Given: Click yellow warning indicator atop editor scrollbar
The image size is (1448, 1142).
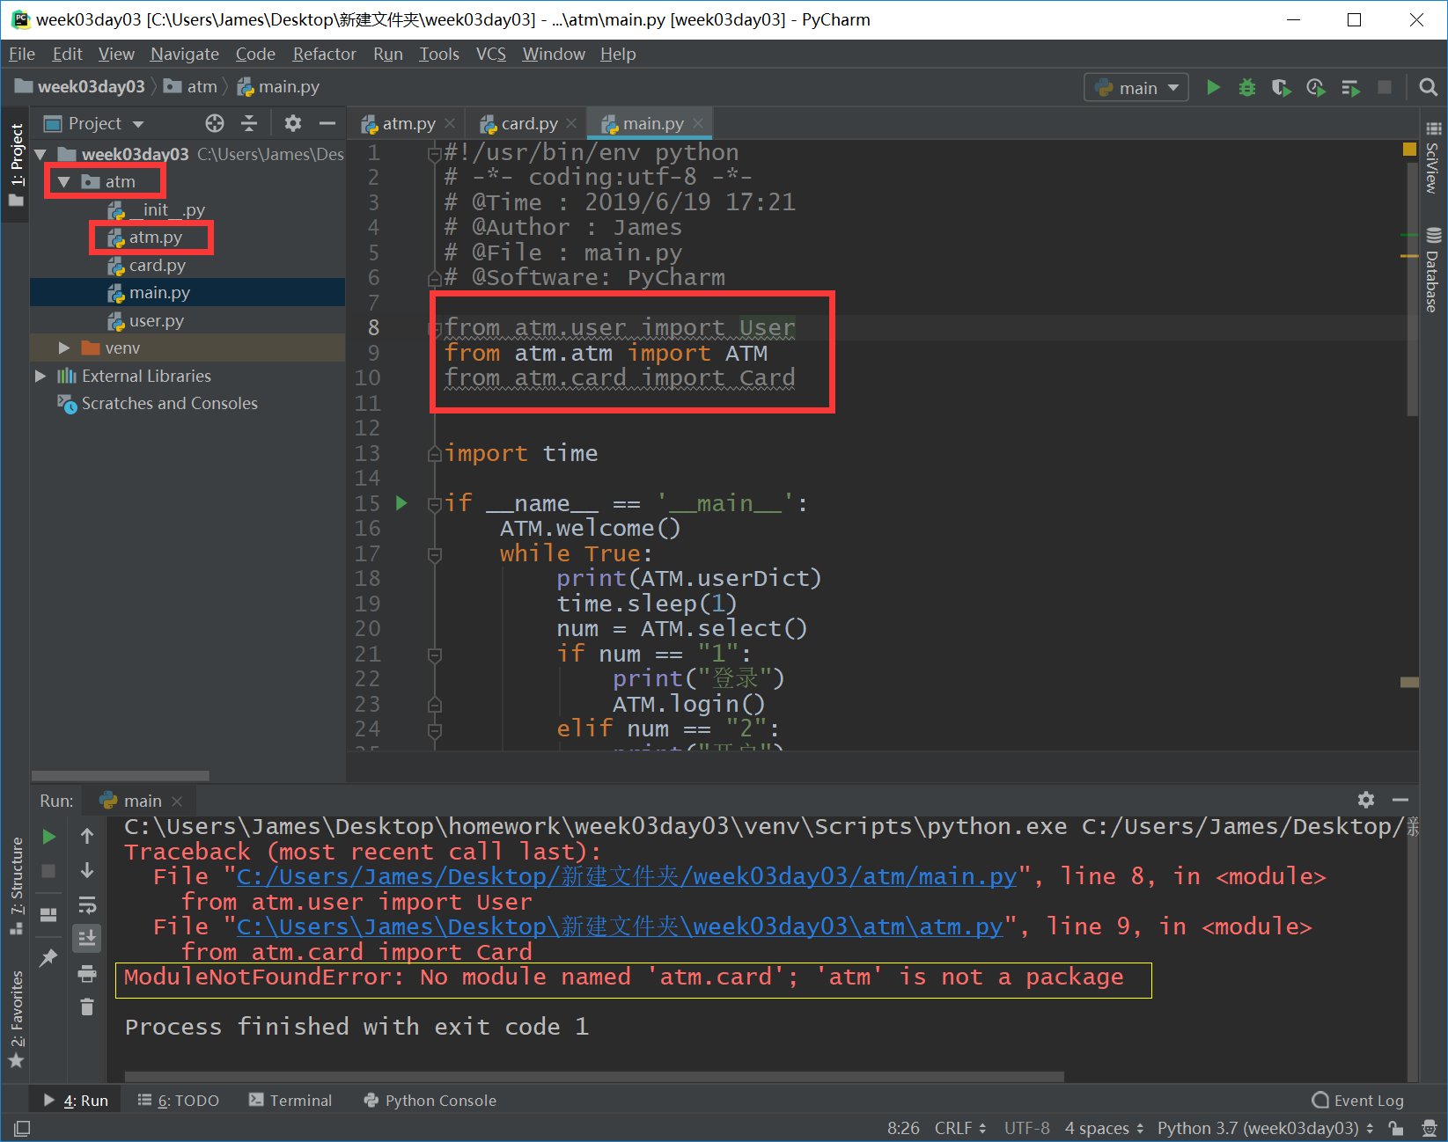Looking at the screenshot, I should pos(1408,150).
